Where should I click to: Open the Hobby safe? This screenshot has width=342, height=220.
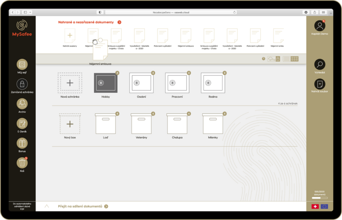(x=106, y=83)
